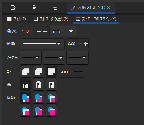Image resolution: width=144 pixels, height=125 pixels.
Task: Decrease stroke width with minus button
Action: click(x=39, y=31)
